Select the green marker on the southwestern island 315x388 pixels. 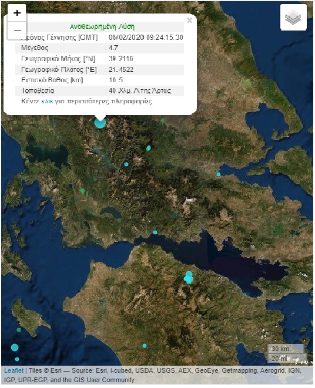[19, 330]
